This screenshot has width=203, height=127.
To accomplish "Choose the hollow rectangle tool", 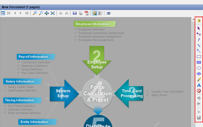I will 199,57.
